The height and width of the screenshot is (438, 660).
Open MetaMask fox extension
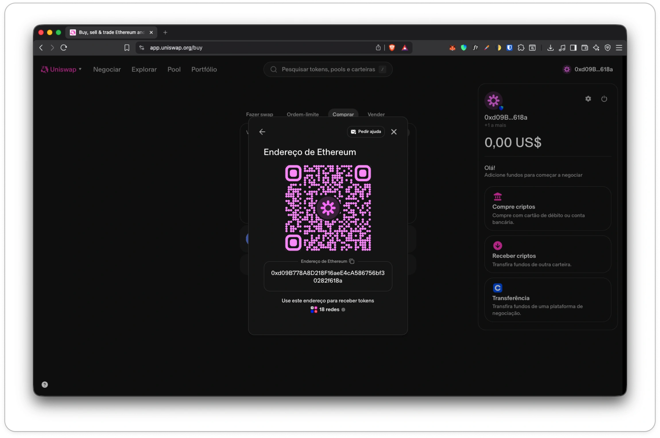pos(452,48)
